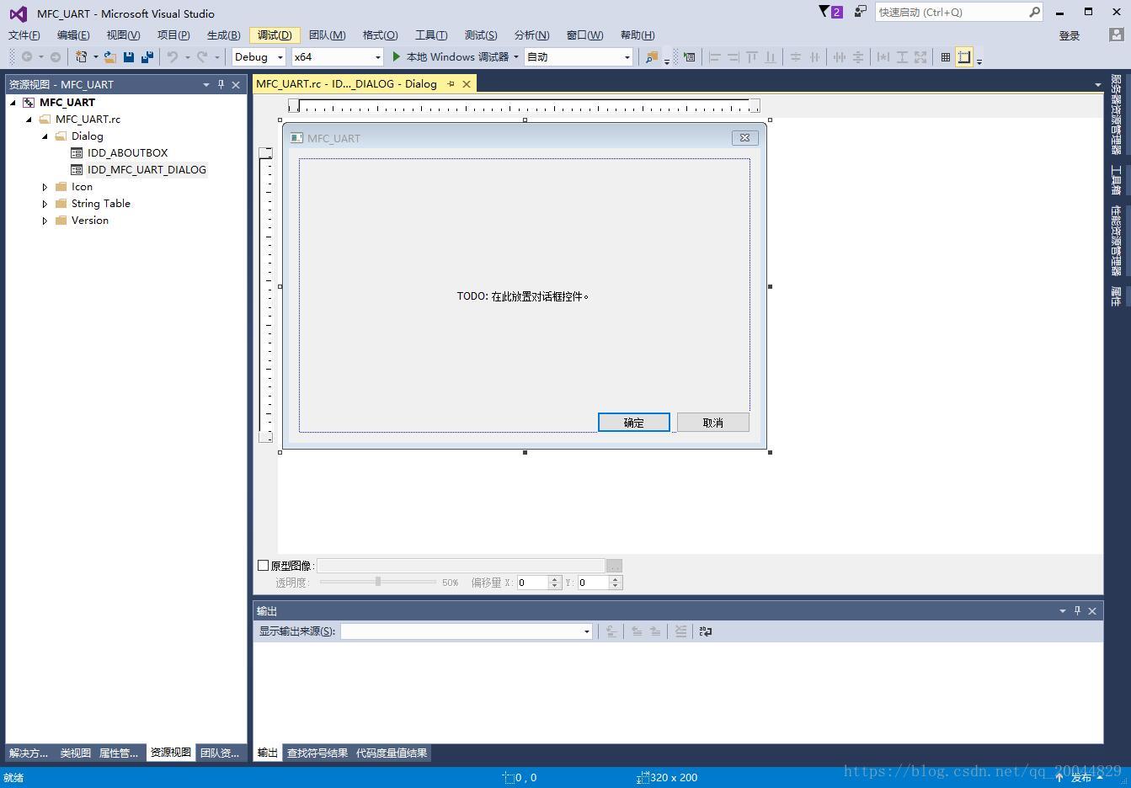Toggle the pin on 资源视图 panel

pyautogui.click(x=221, y=84)
